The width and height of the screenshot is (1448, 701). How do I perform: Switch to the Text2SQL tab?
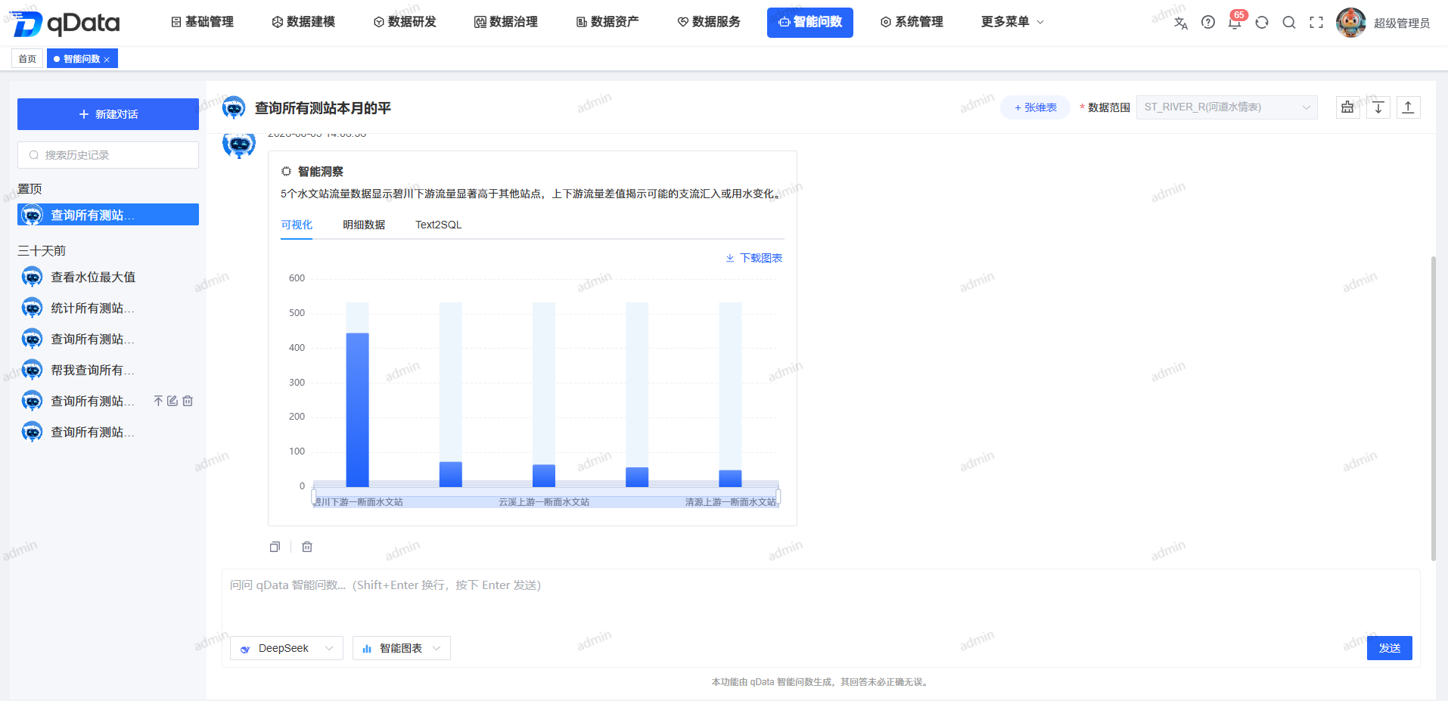point(439,225)
